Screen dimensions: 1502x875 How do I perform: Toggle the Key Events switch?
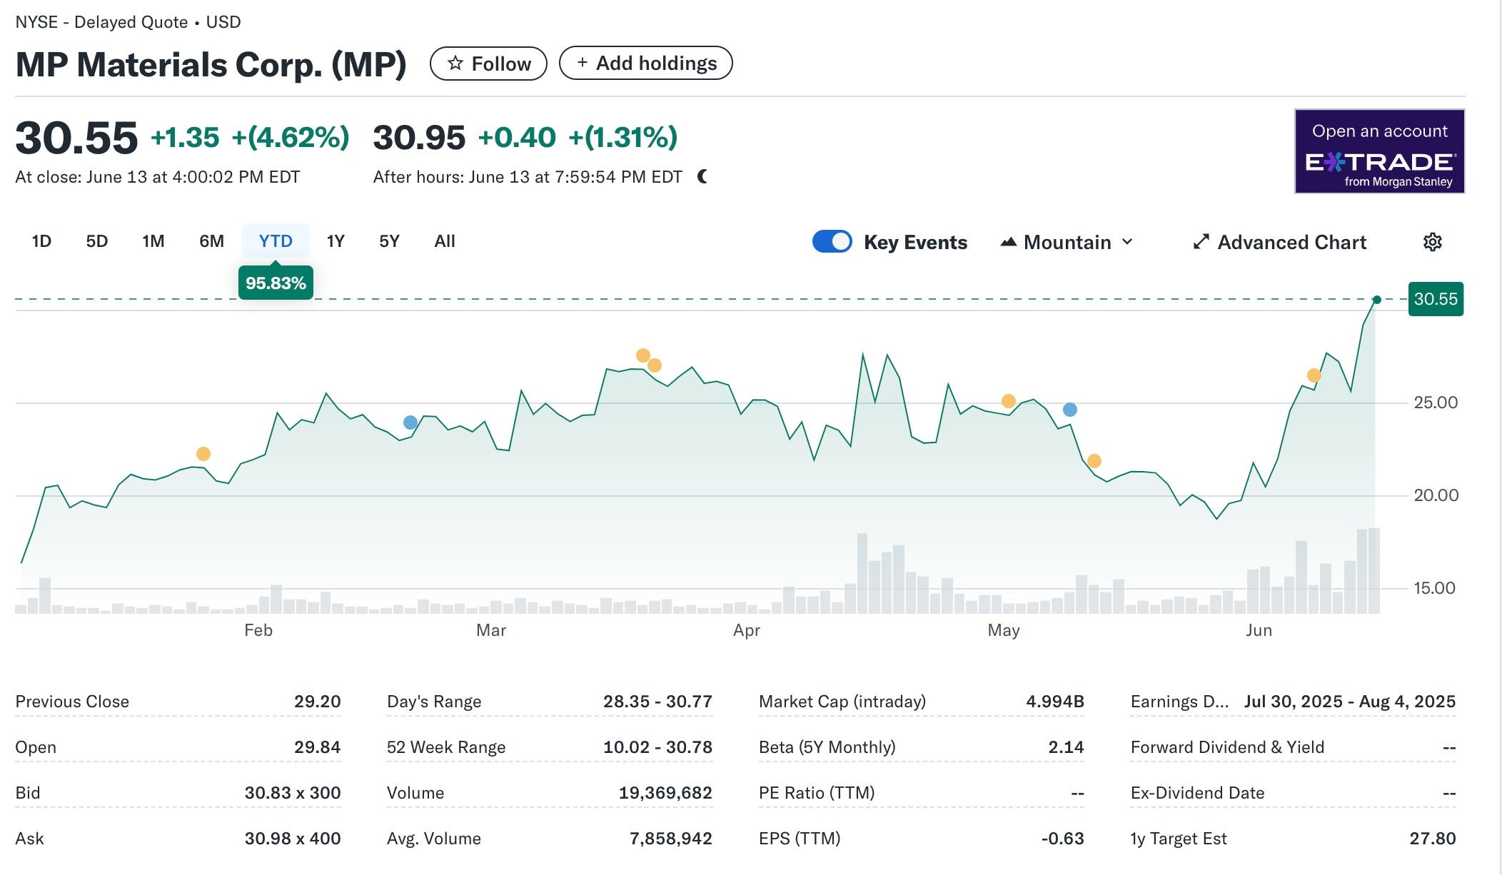click(832, 242)
